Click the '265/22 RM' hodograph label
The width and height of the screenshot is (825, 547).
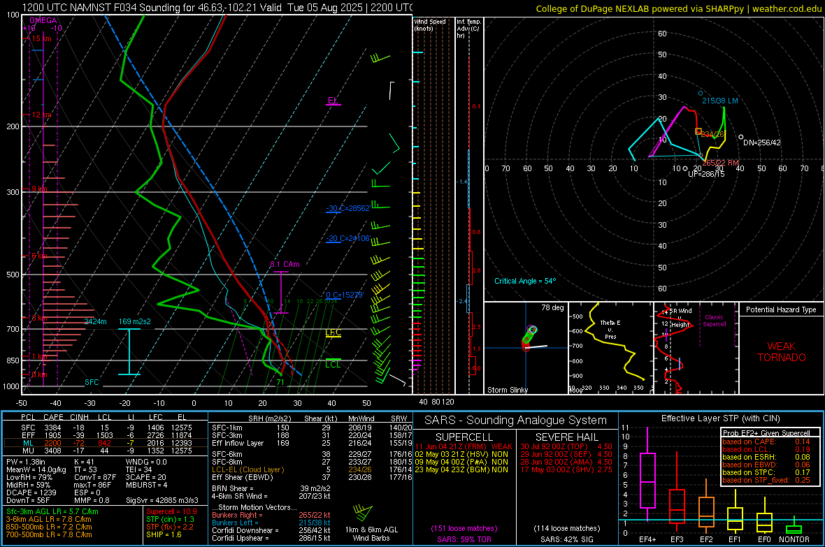[721, 163]
